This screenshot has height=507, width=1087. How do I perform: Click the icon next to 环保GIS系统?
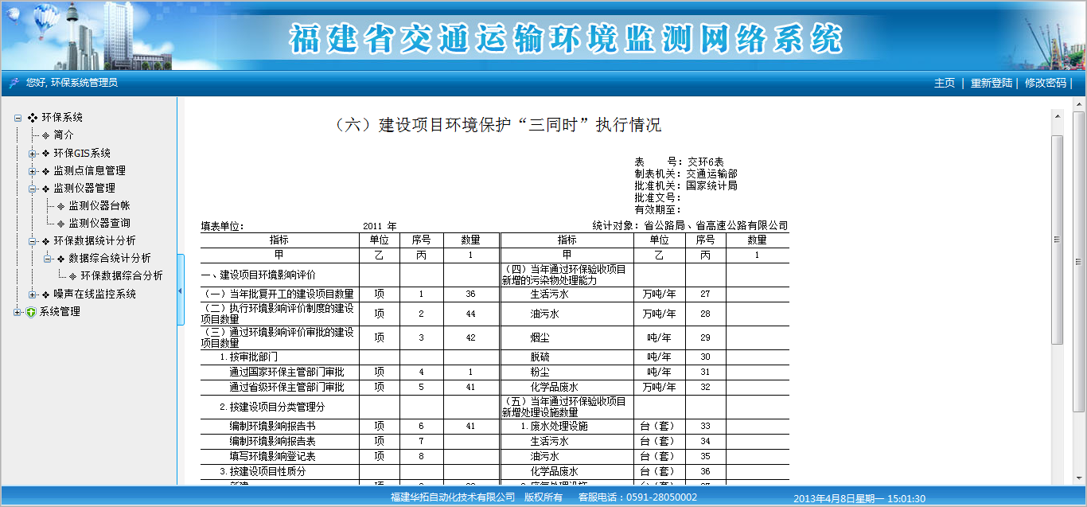(46, 153)
